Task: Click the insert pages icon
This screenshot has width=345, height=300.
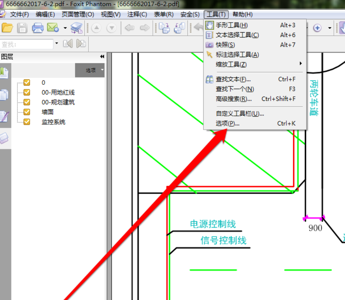Action: point(164,28)
